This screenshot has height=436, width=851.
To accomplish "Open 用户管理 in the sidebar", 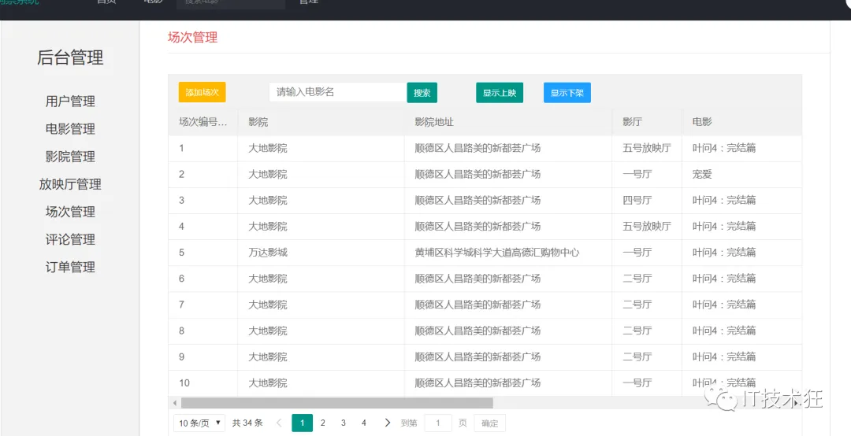I will pos(70,102).
